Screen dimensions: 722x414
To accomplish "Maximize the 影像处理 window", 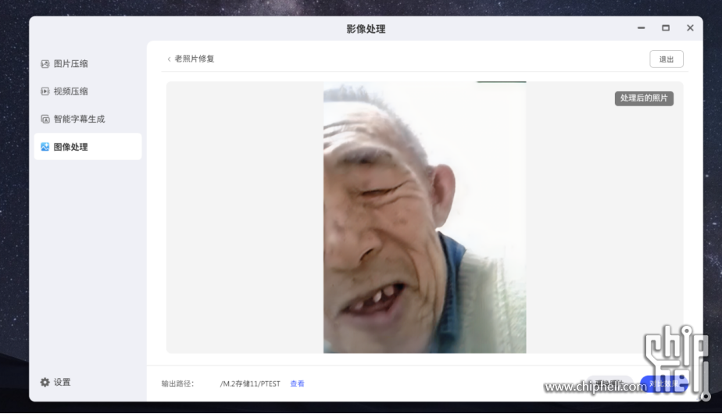I will (x=665, y=28).
